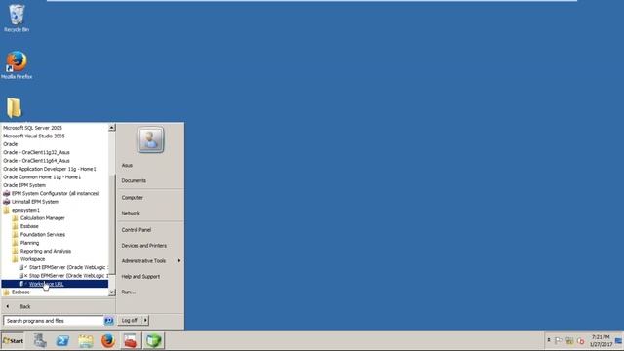This screenshot has width=624, height=351.
Task: Expand Oracle - OraClient11g64_Asus folder
Action: [x=36, y=161]
